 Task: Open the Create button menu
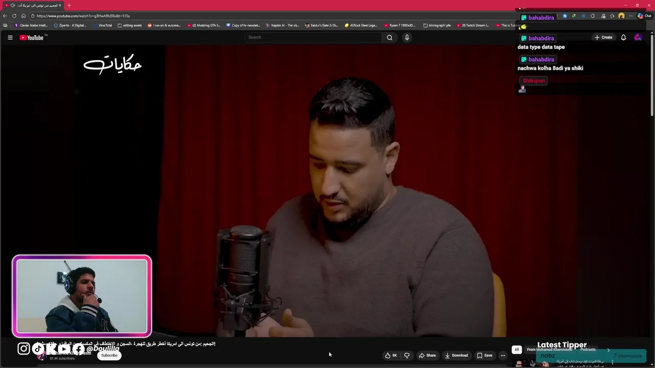603,37
